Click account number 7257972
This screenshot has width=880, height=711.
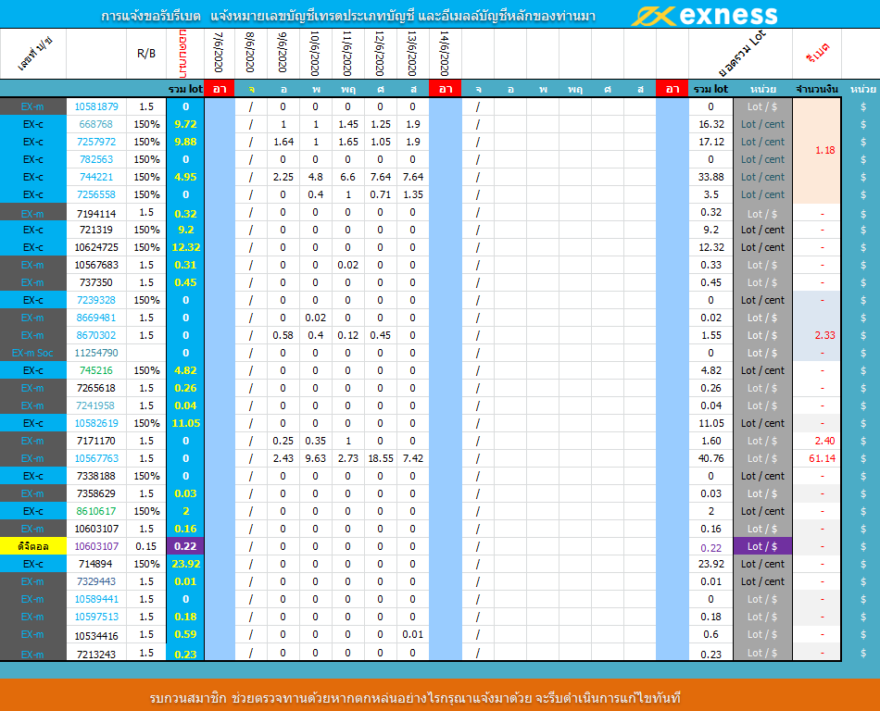96,142
